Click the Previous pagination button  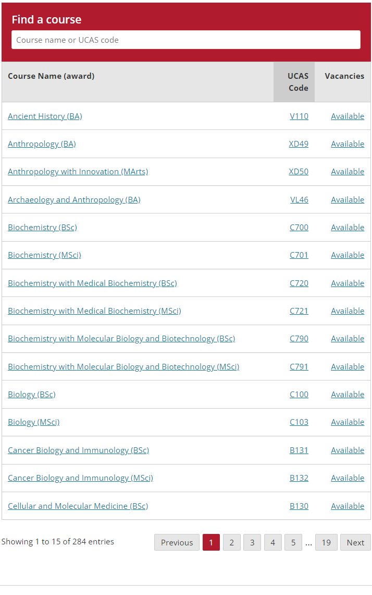point(177,542)
